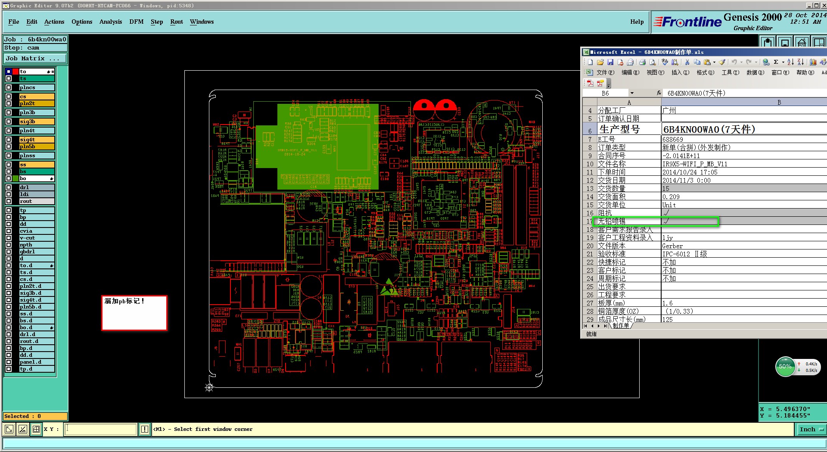
Task: Click the grid snap icon in bottom bar
Action: point(36,429)
